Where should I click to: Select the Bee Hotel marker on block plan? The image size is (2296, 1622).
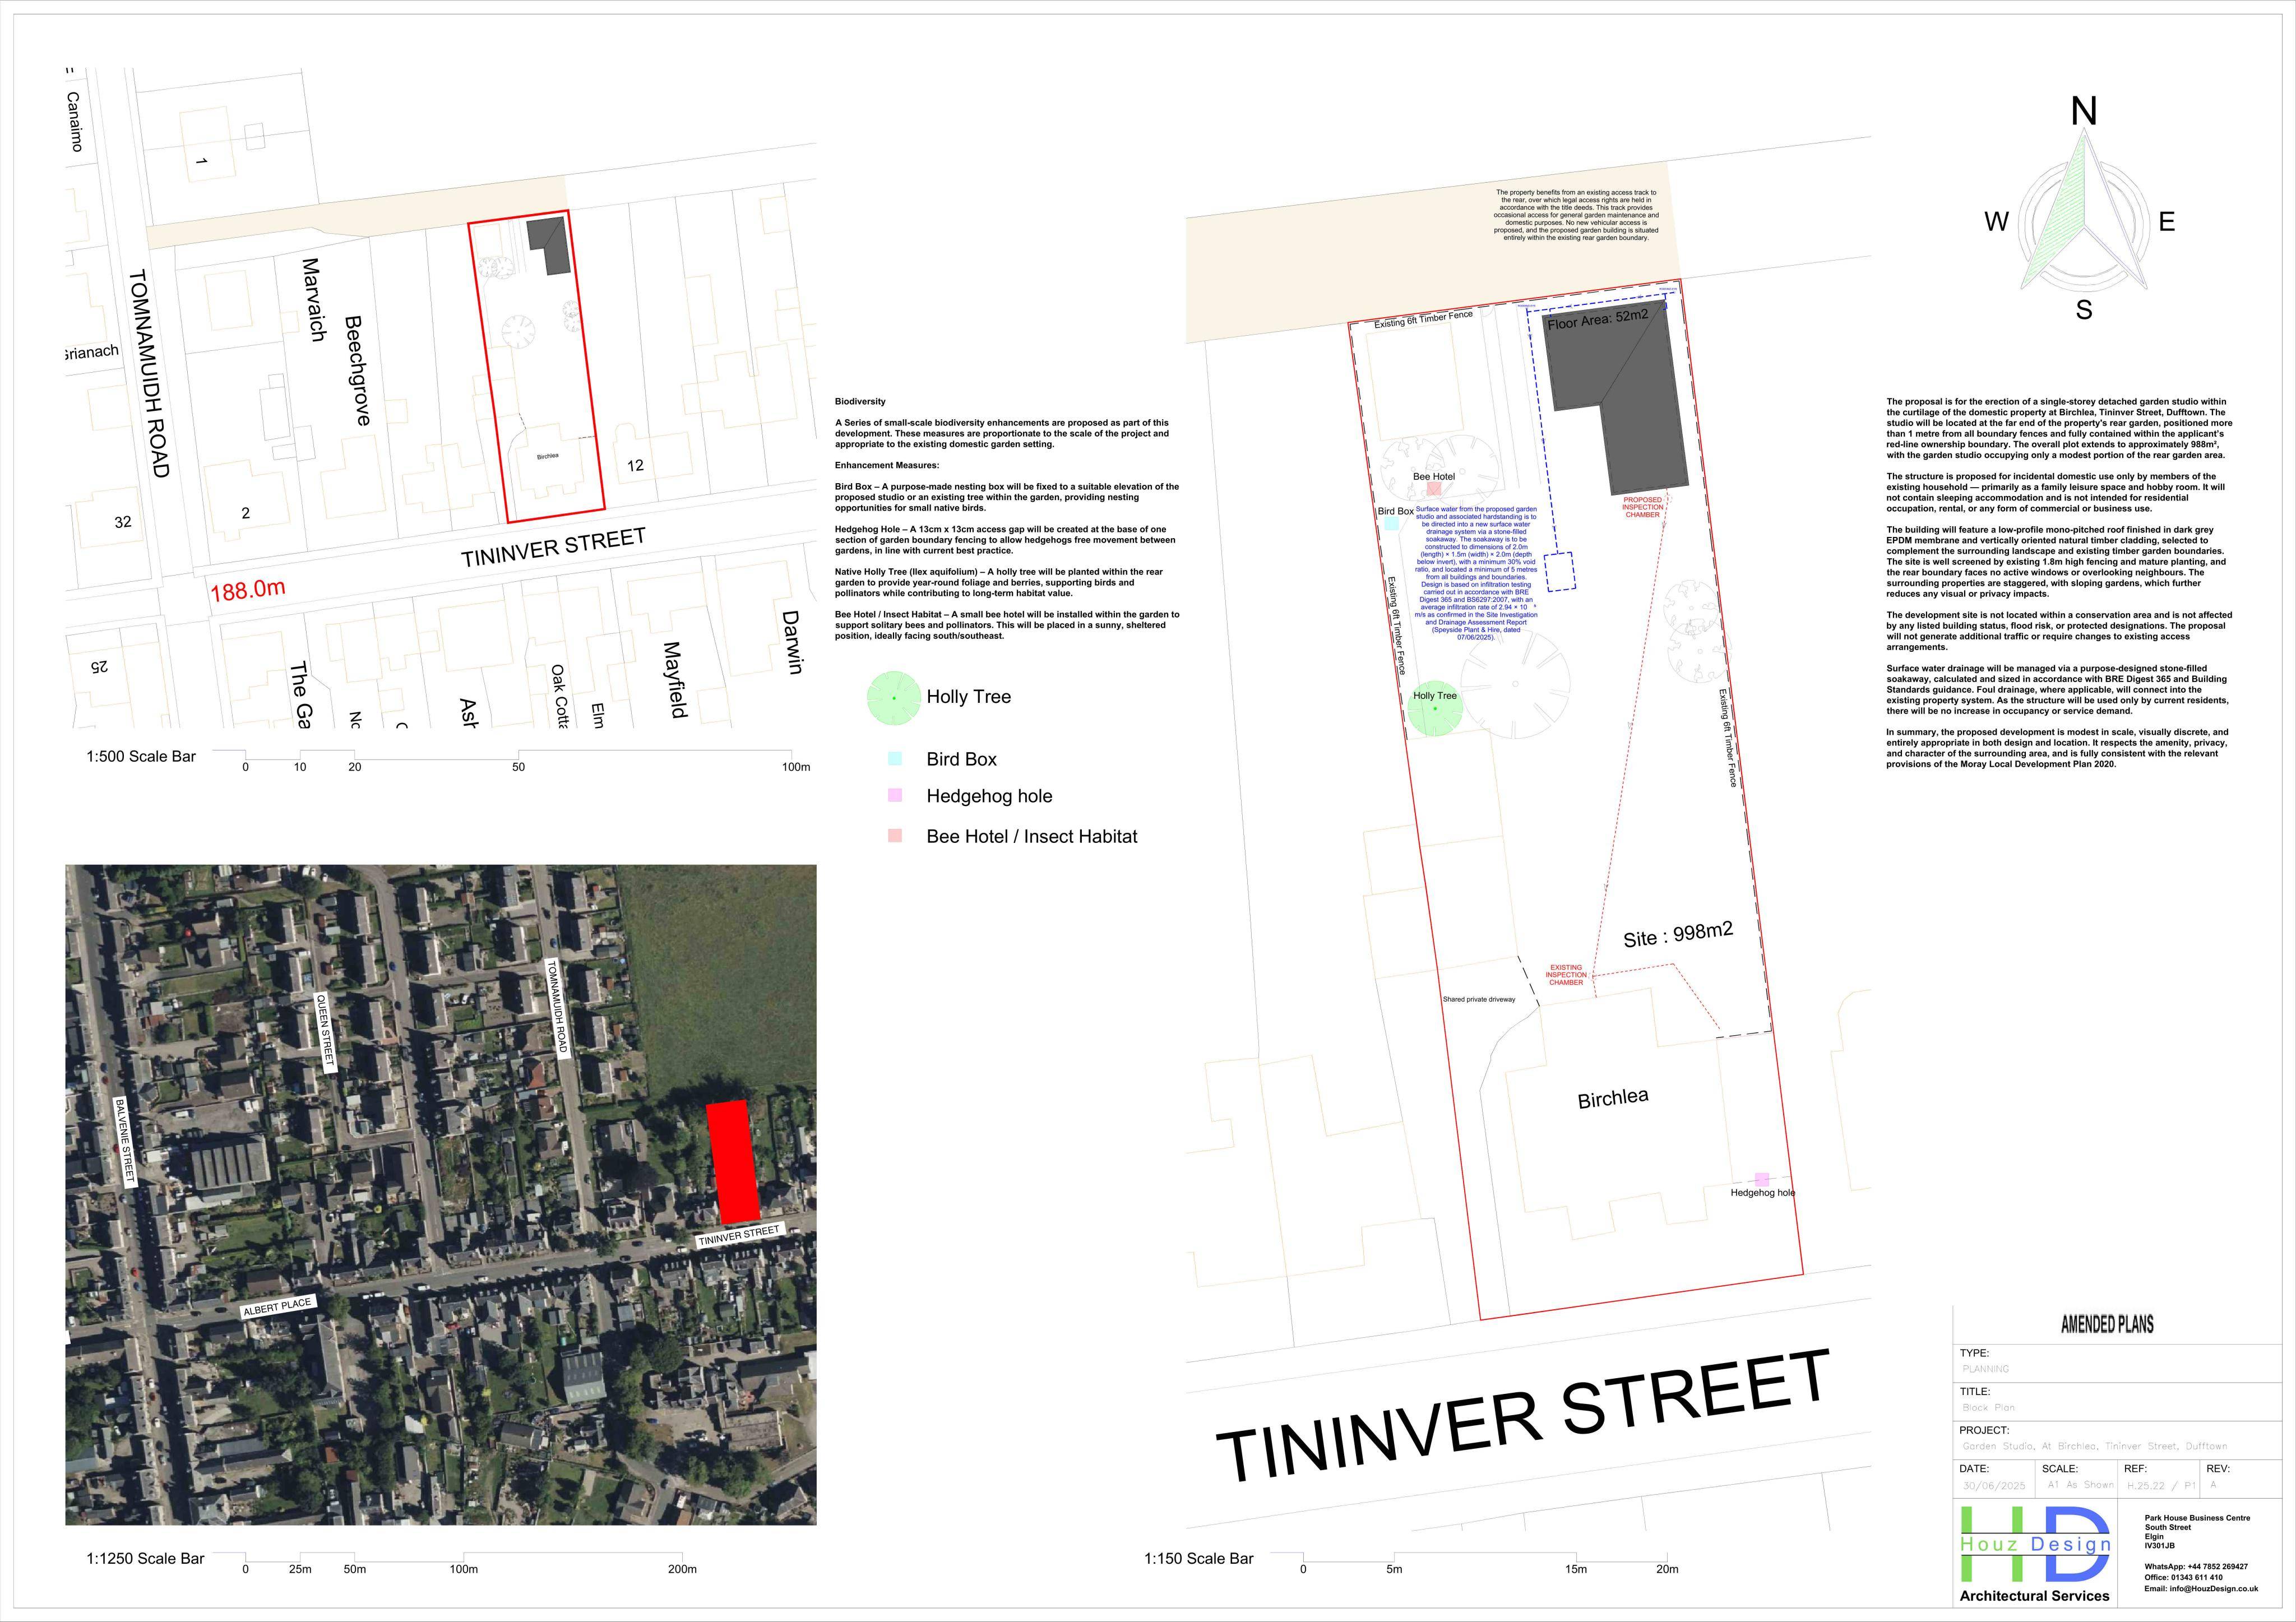tap(1434, 489)
